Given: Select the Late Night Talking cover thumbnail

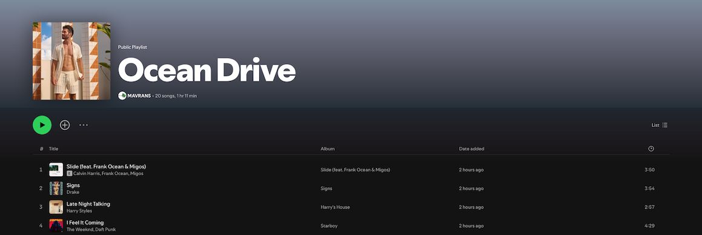Looking at the screenshot, I should point(56,207).
